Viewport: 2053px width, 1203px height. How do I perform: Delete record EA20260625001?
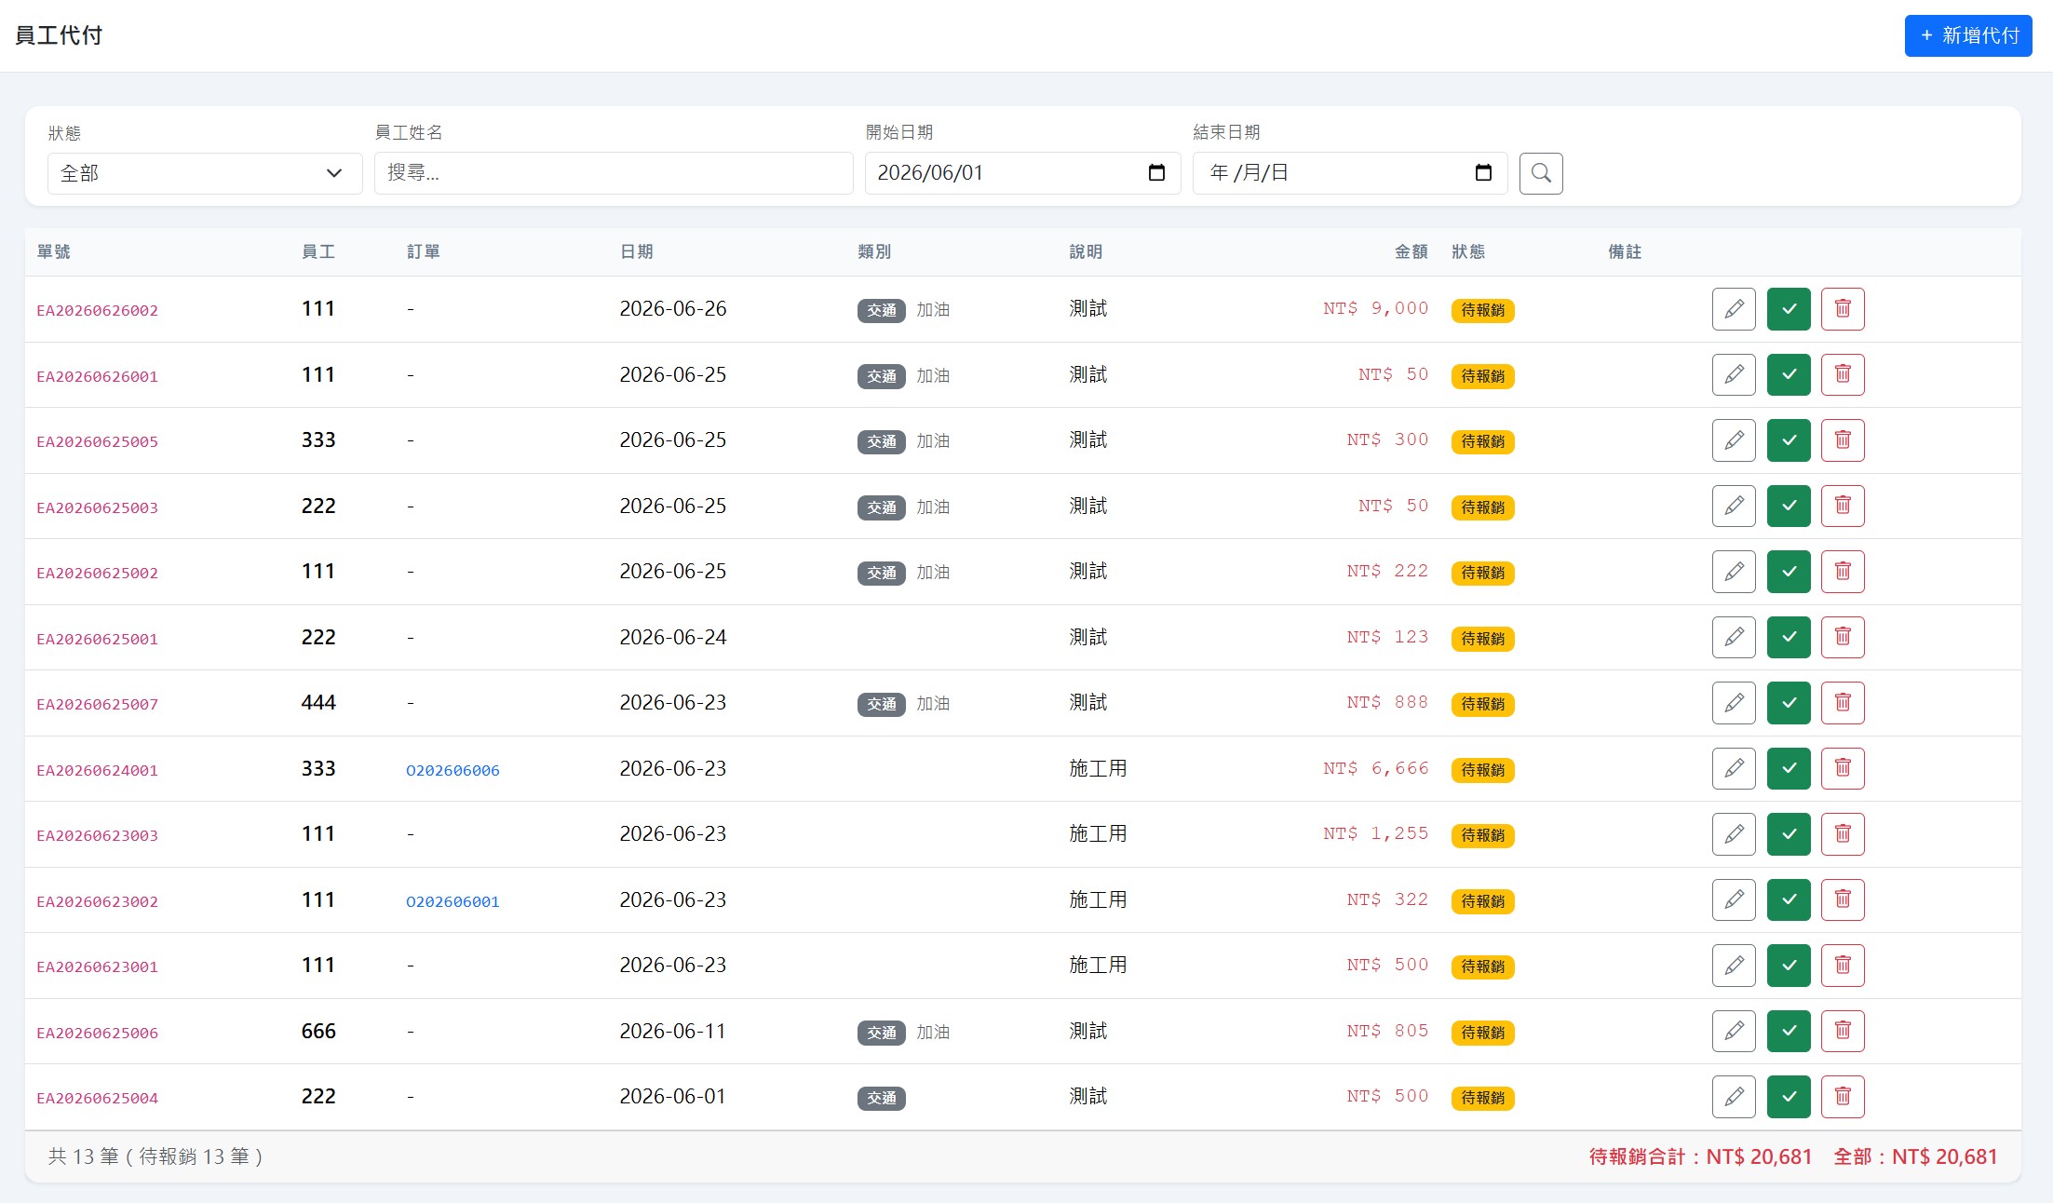pos(1843,637)
